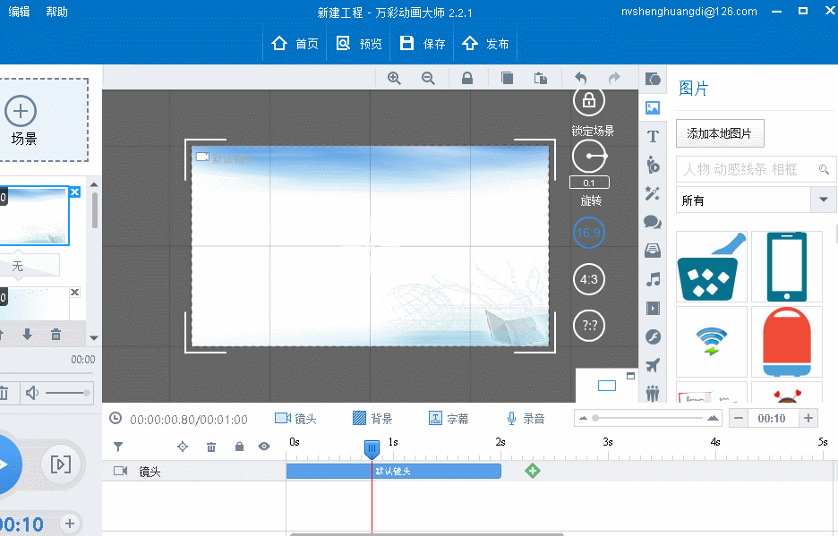Select the wifi signal picture thumbnail

[x=712, y=342]
